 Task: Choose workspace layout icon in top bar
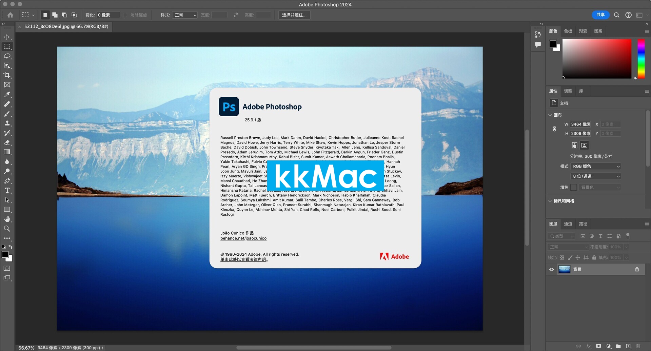pos(639,15)
